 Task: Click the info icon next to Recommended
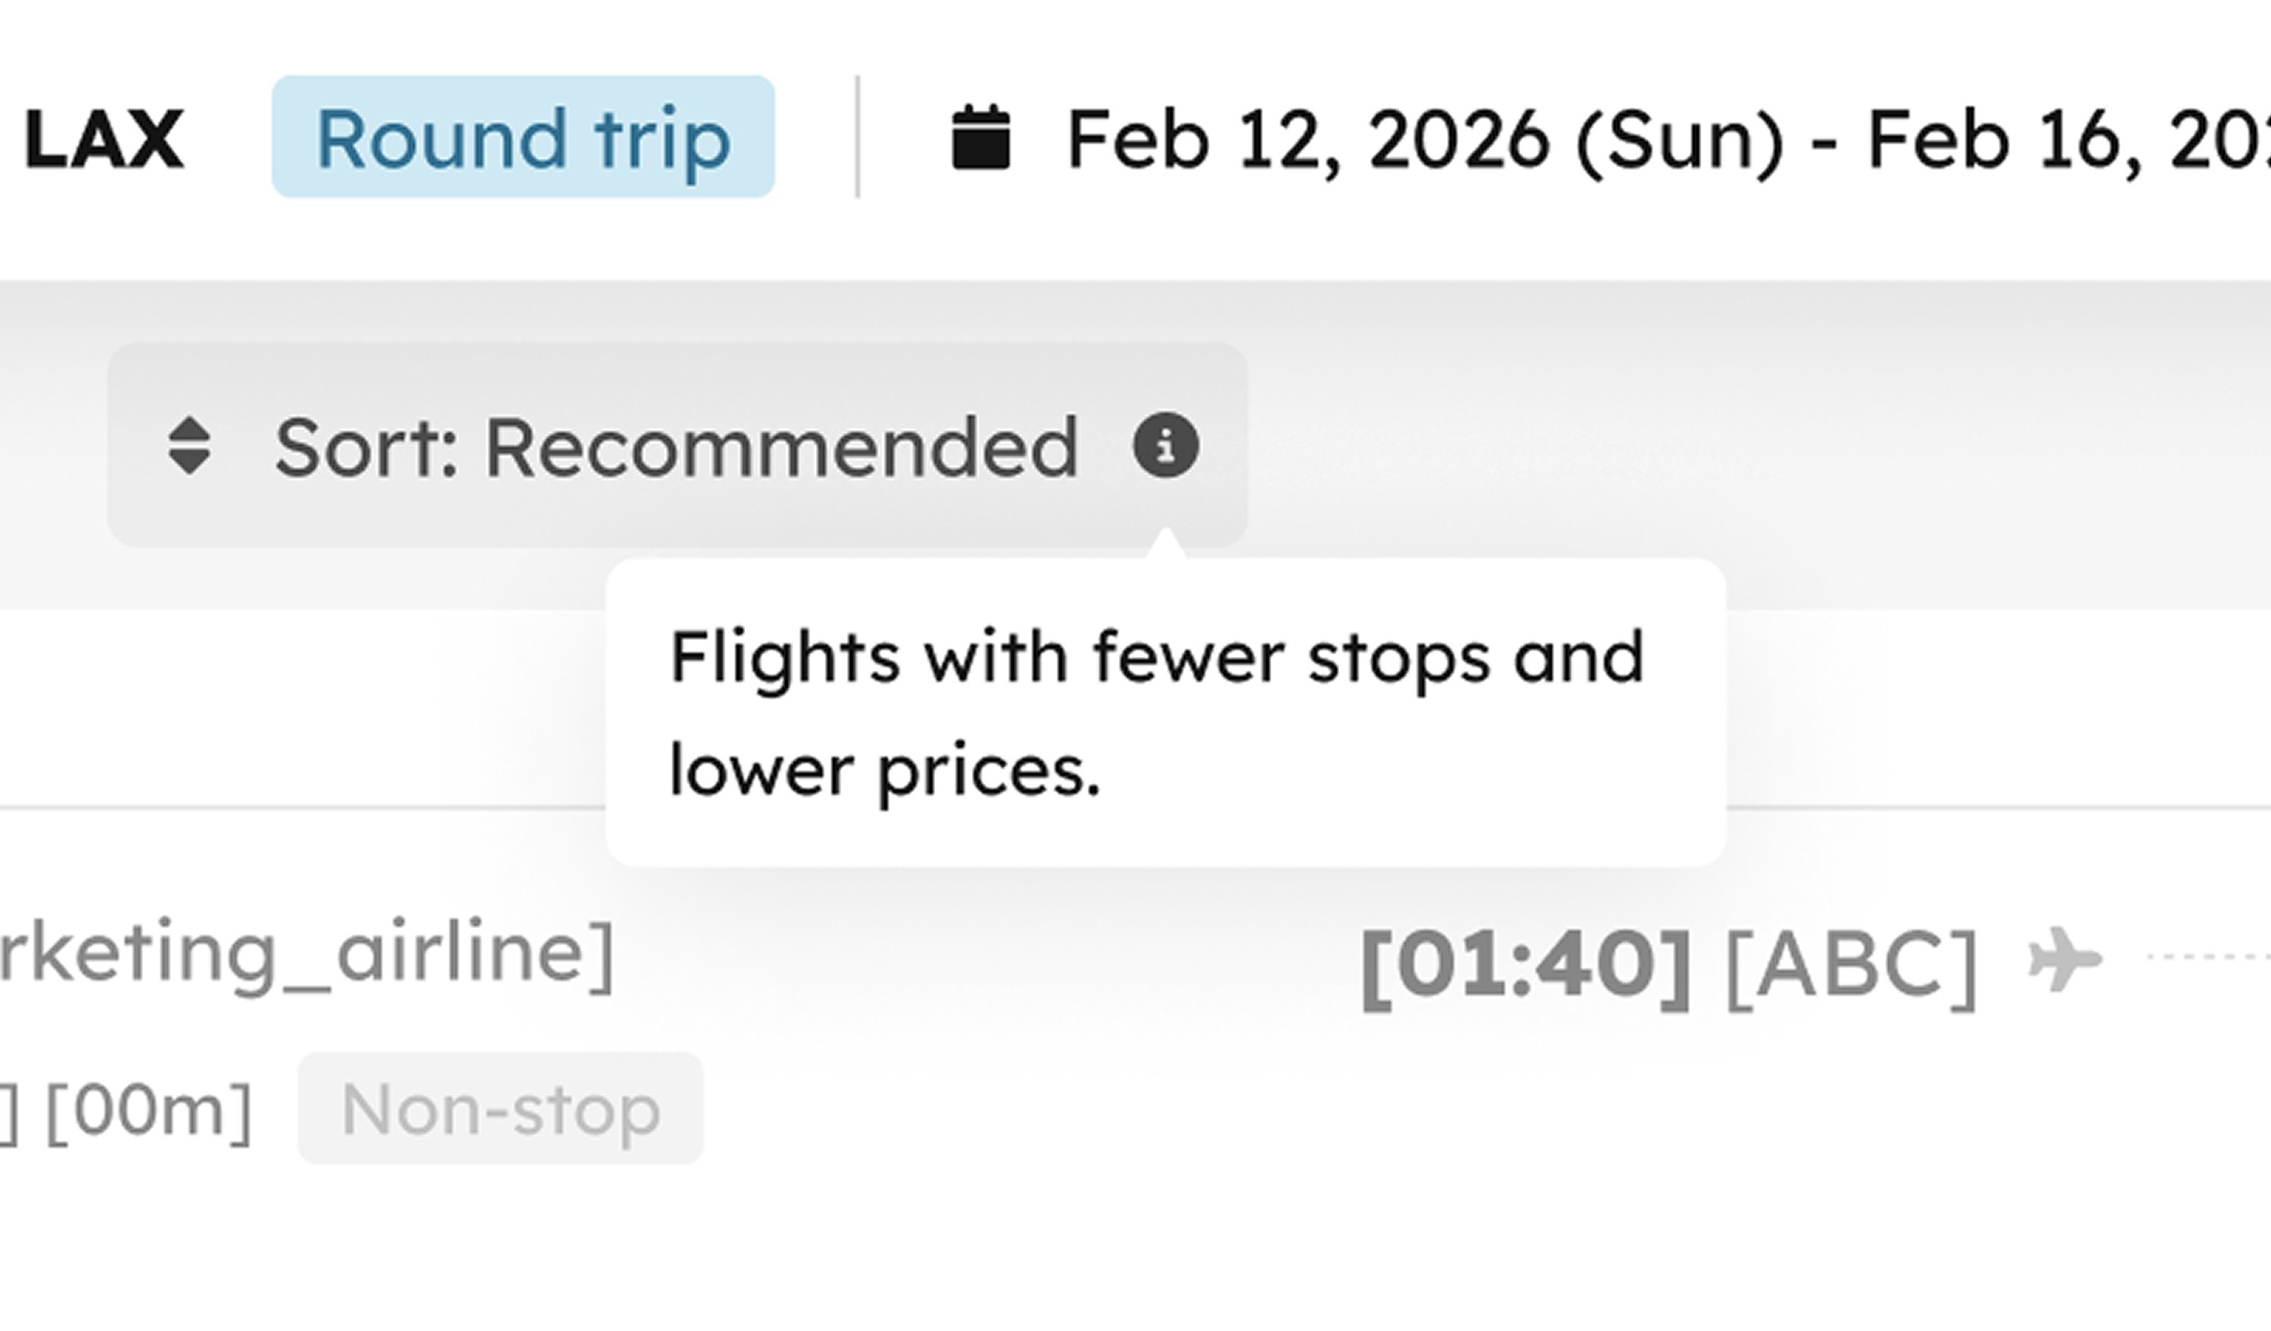[x=1166, y=445]
